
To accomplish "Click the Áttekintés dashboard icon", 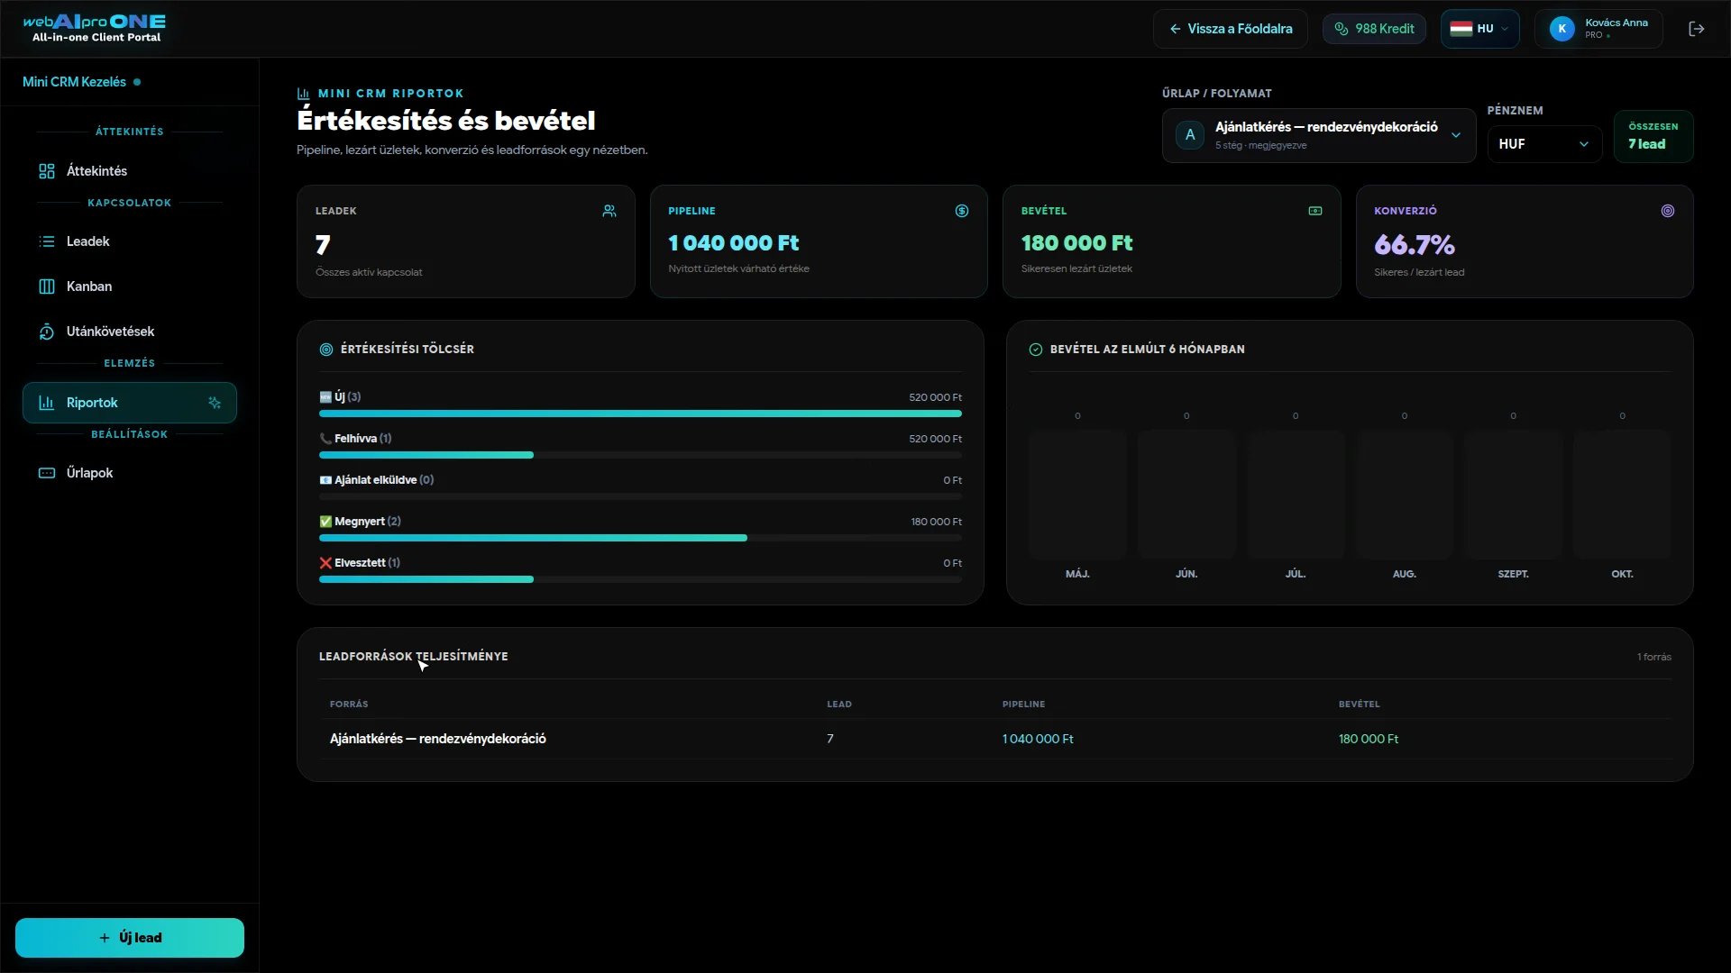I will click(47, 171).
